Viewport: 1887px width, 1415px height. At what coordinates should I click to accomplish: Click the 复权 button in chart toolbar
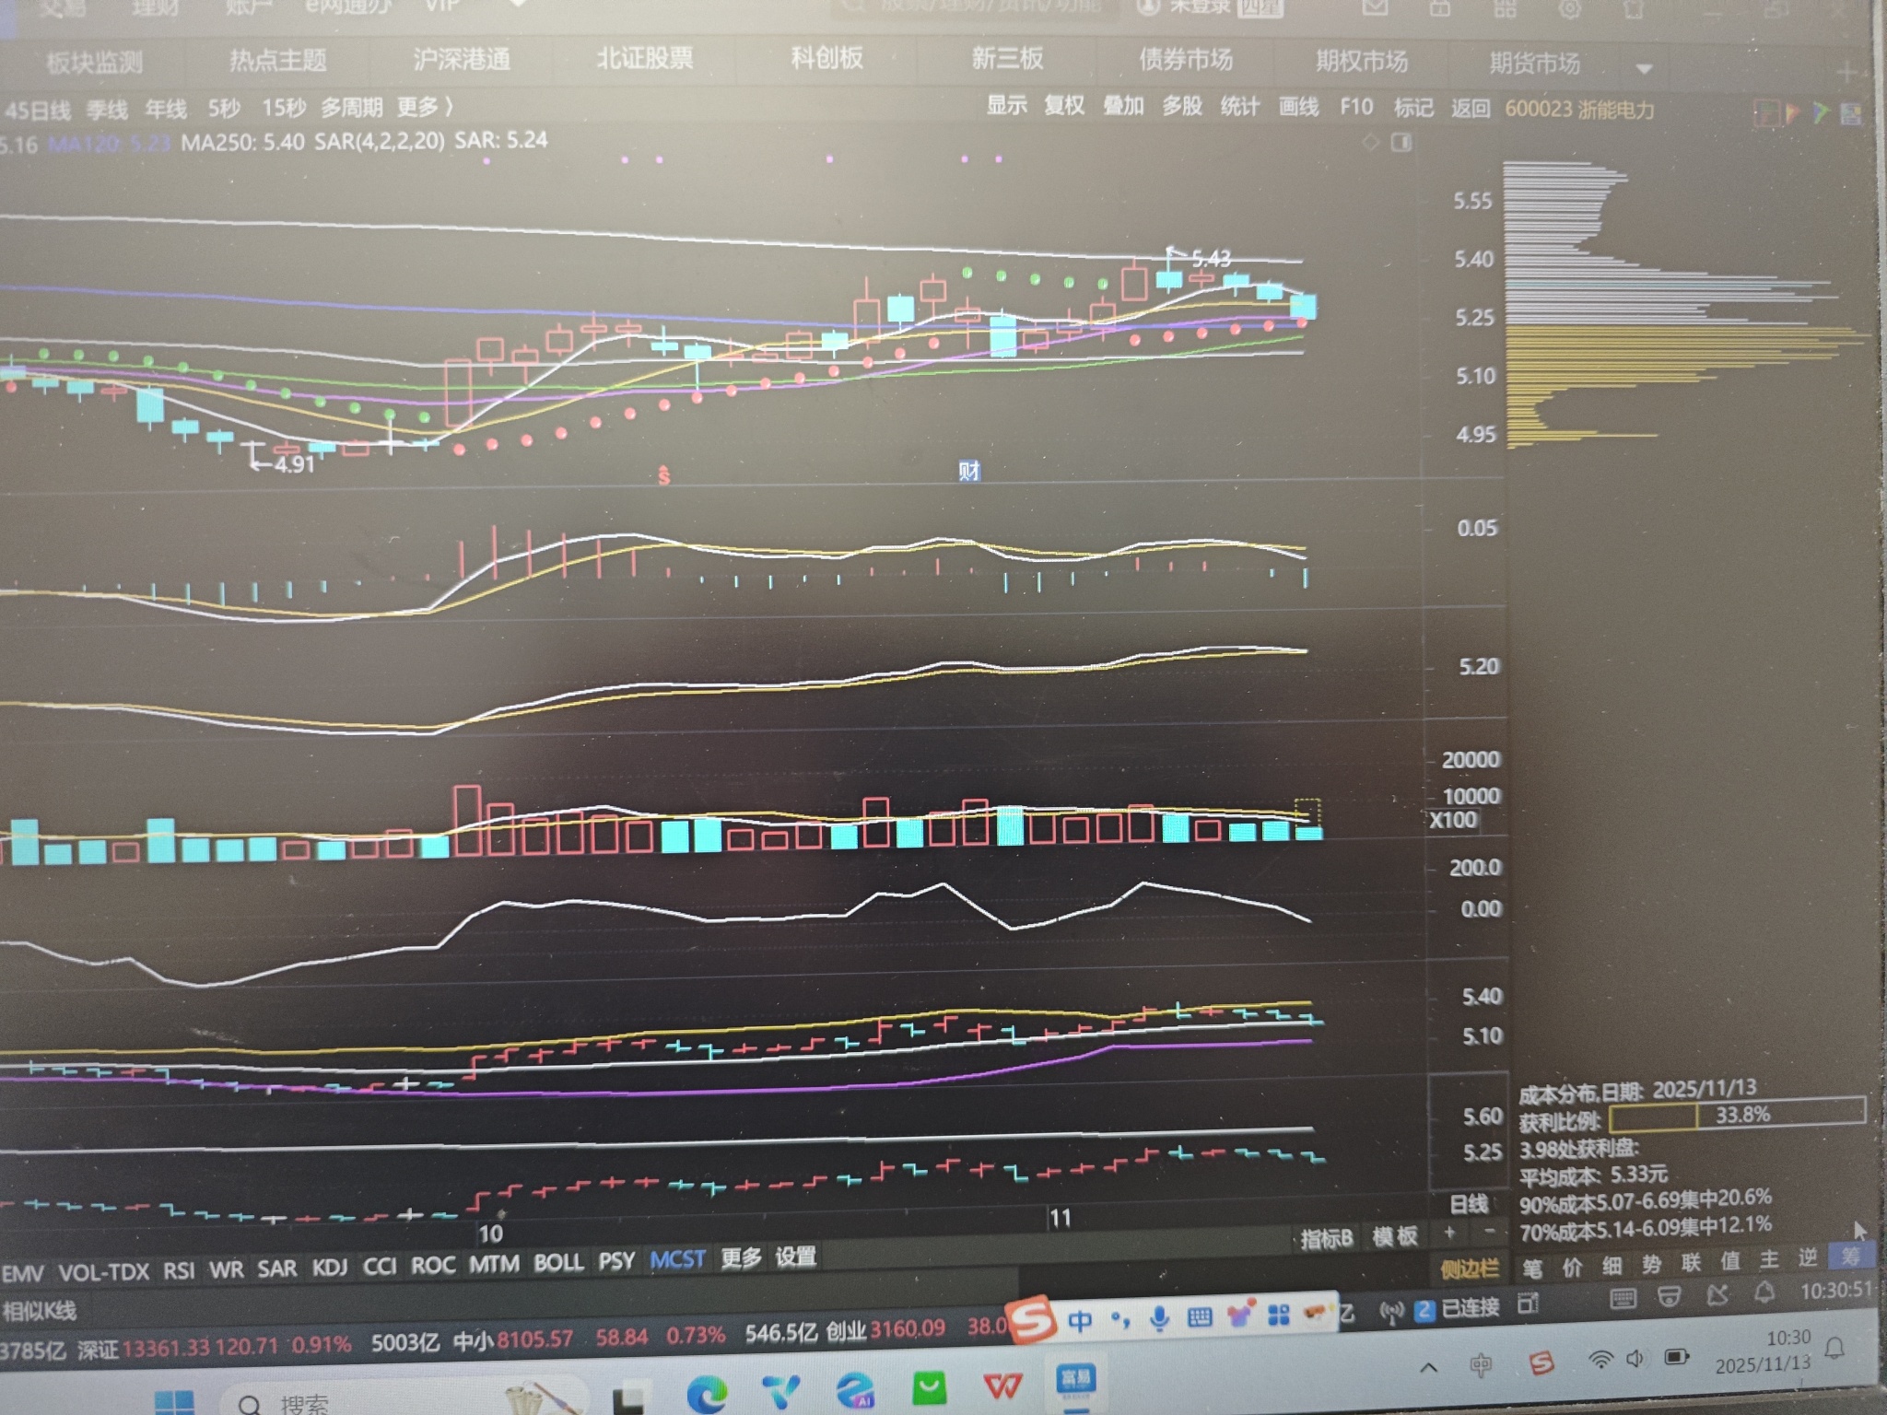click(1064, 106)
